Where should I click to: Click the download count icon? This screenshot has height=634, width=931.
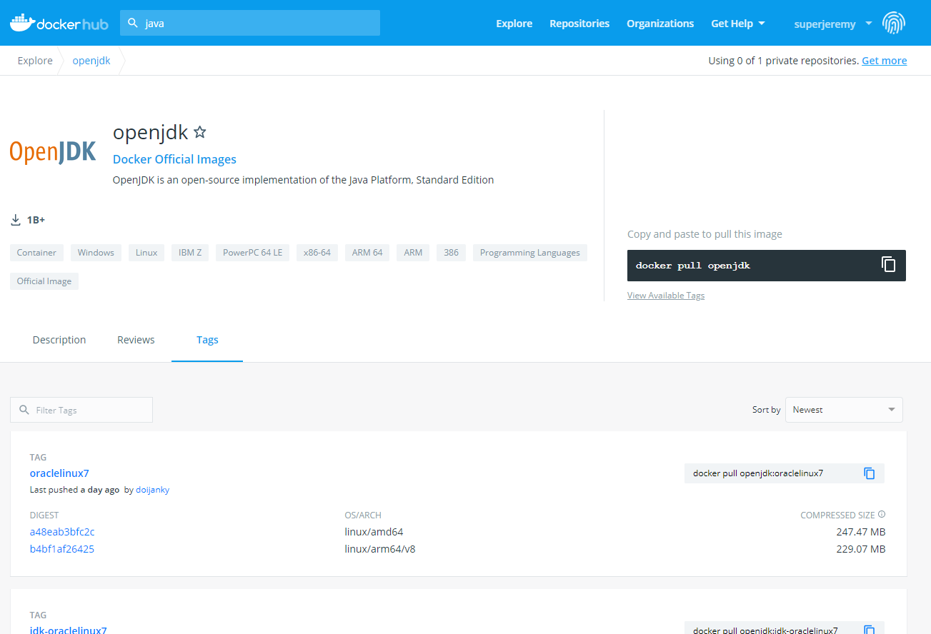16,220
